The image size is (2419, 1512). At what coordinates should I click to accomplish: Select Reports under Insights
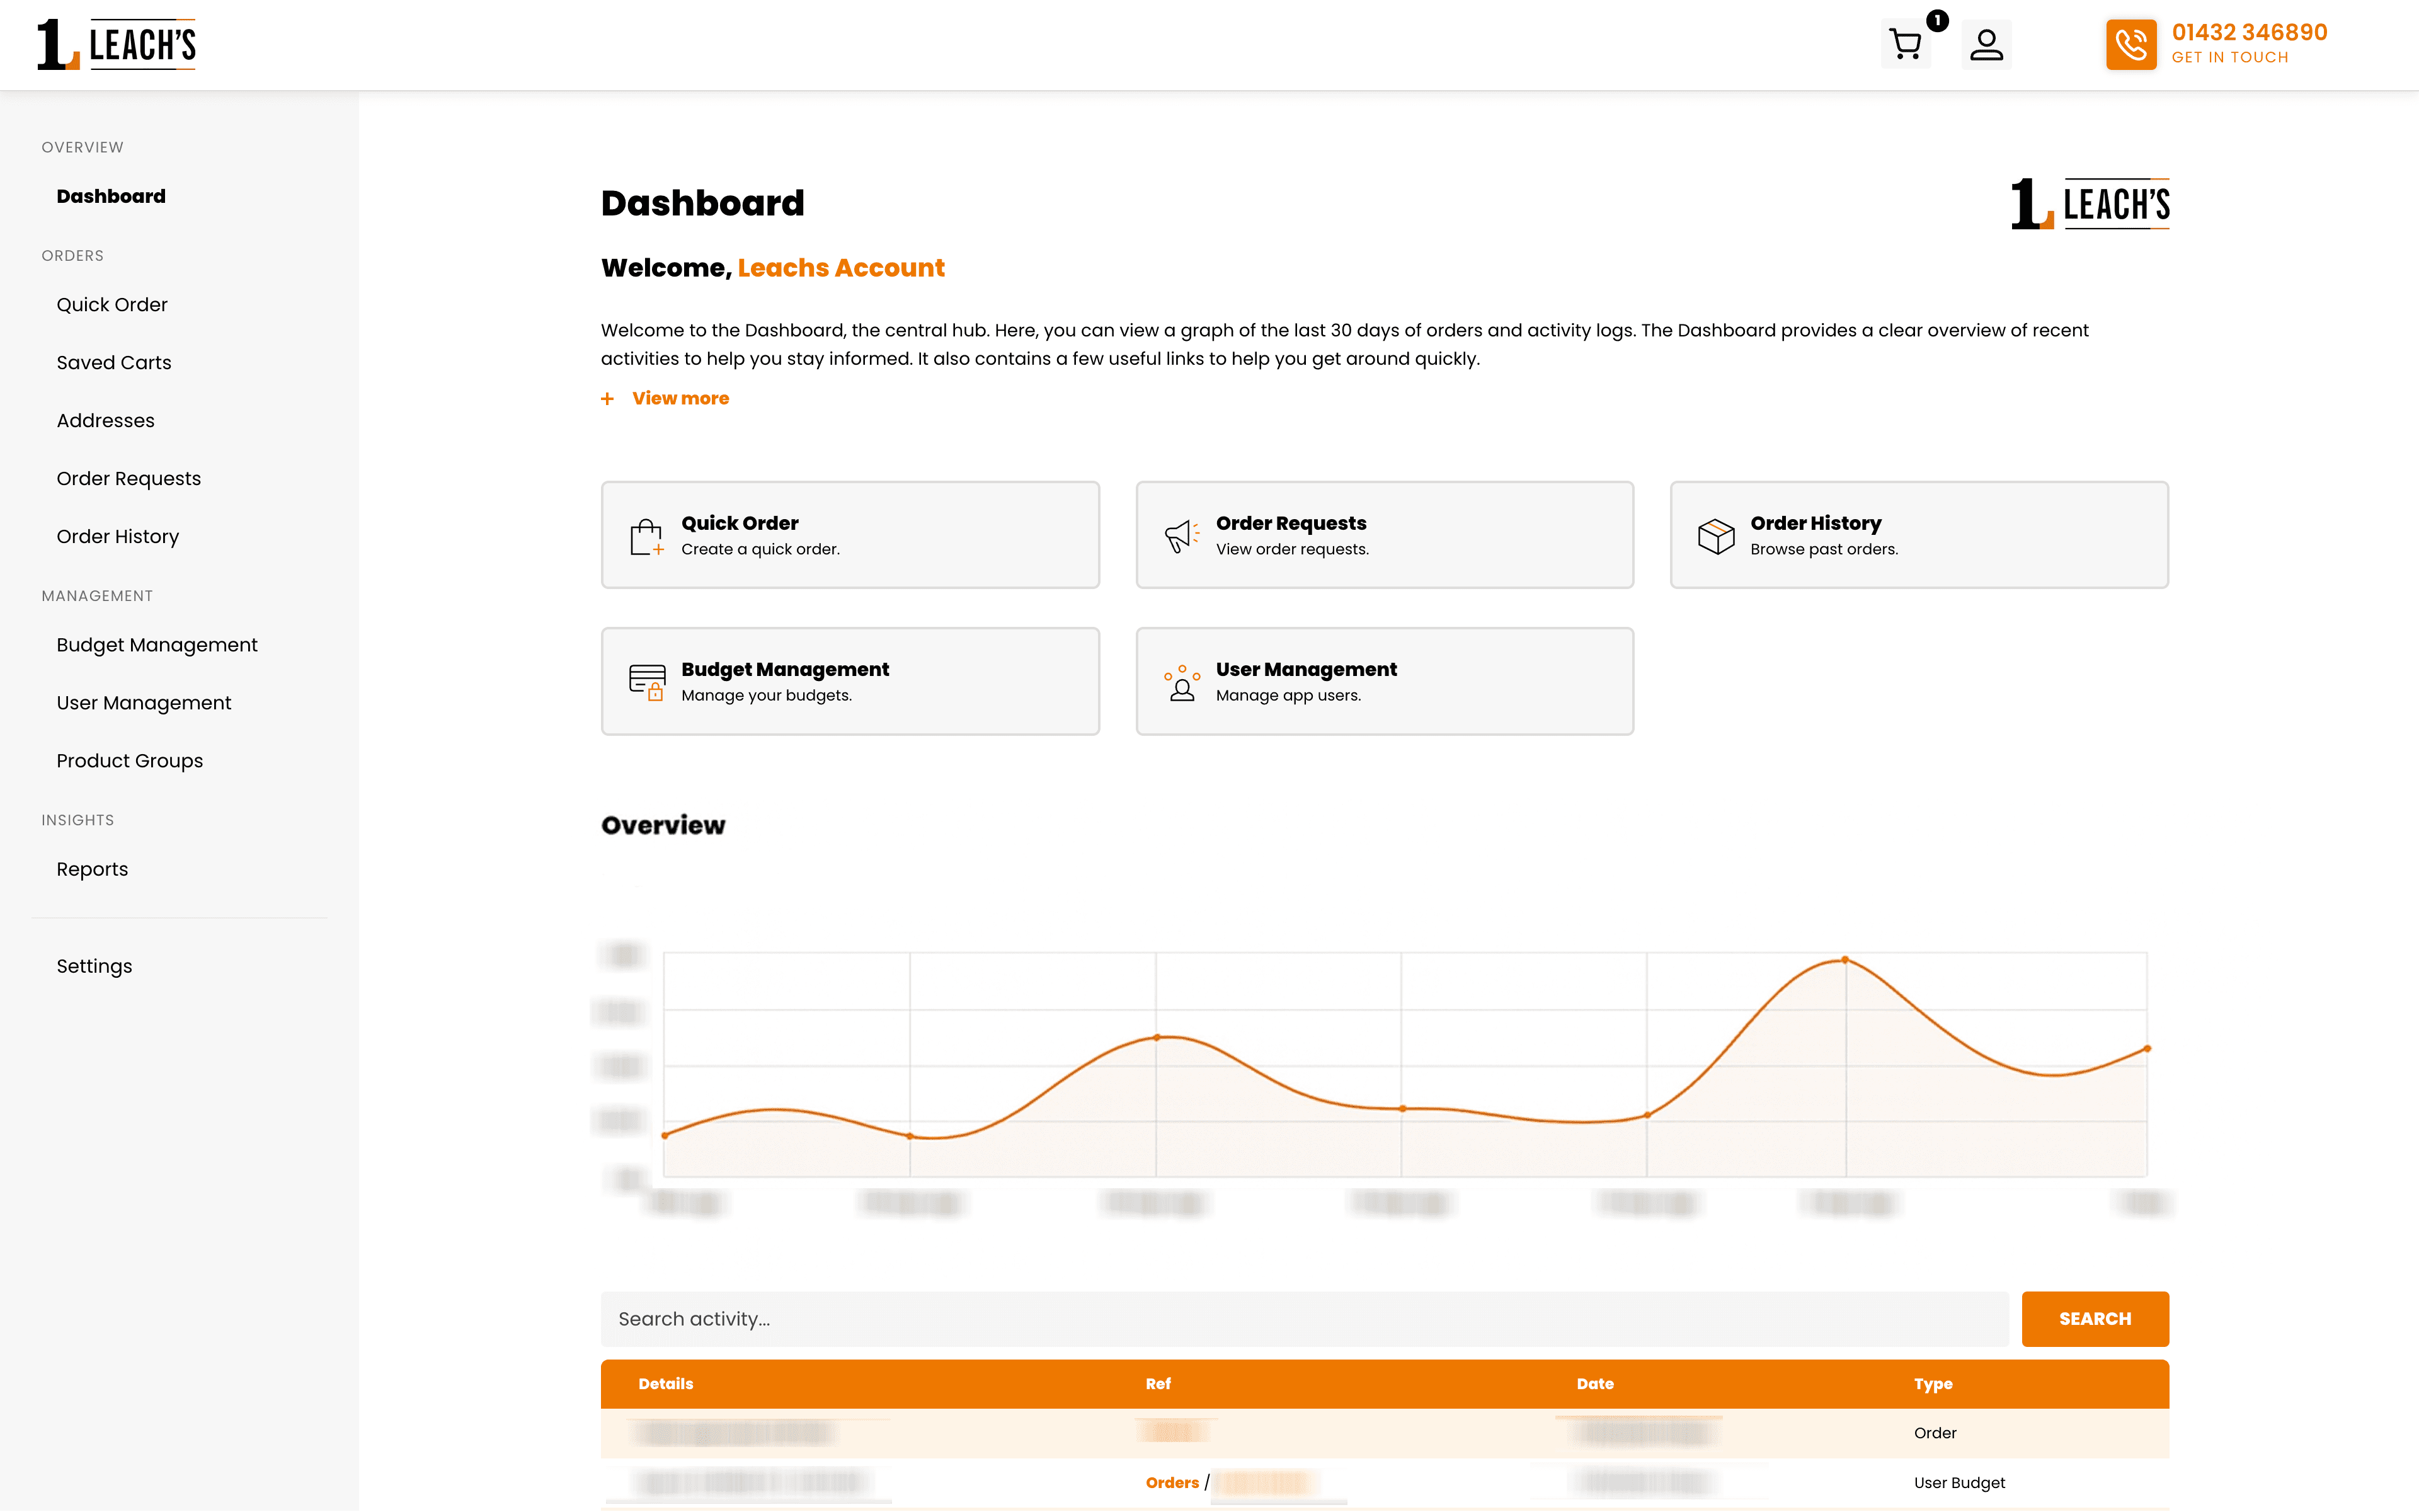(x=92, y=868)
